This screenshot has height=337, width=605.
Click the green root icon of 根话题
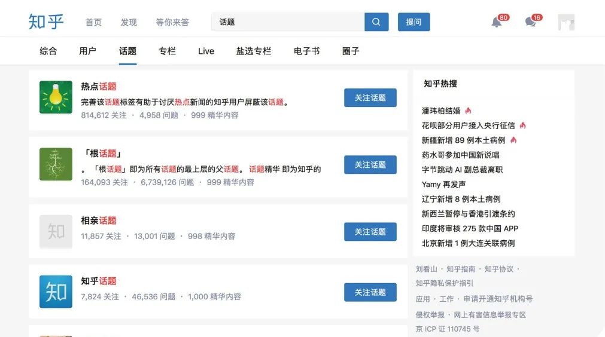(56, 164)
